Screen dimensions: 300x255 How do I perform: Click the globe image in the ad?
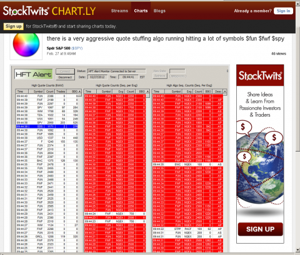tap(261, 167)
